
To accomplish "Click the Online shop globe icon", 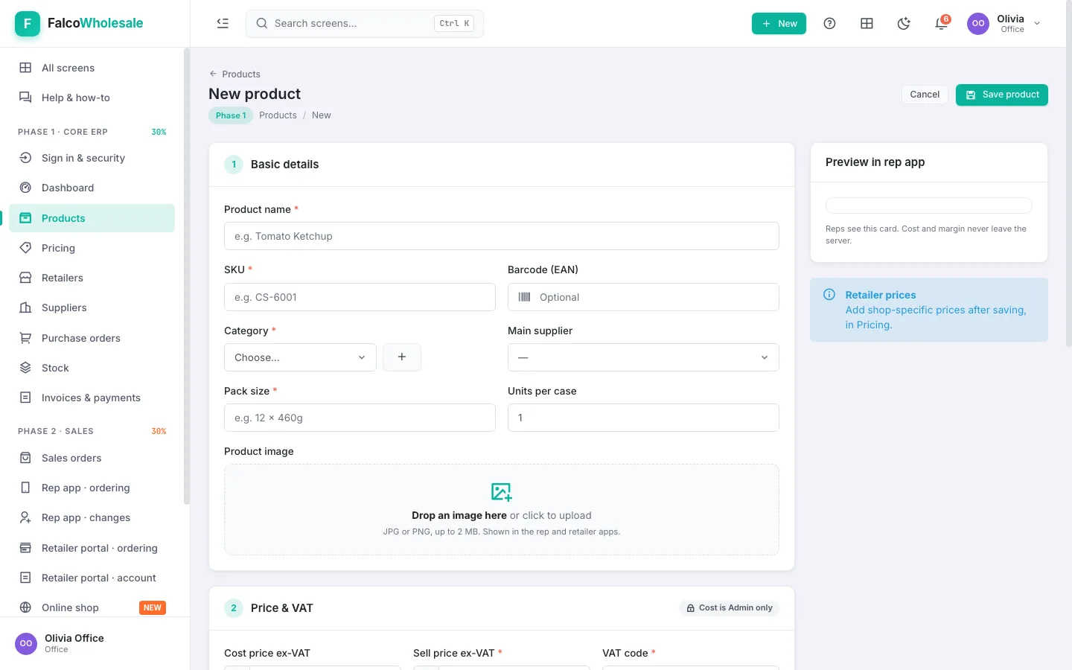I will tap(25, 607).
